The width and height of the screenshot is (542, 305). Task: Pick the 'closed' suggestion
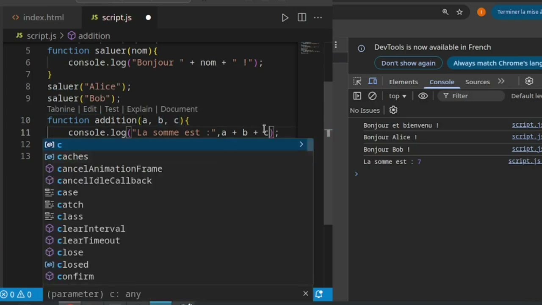click(178, 264)
